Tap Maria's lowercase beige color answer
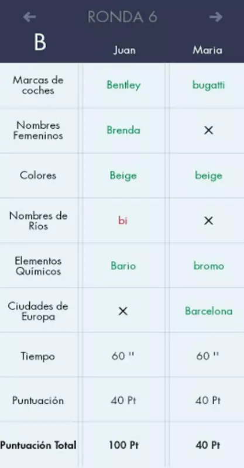244x468 pixels. pos(208,176)
